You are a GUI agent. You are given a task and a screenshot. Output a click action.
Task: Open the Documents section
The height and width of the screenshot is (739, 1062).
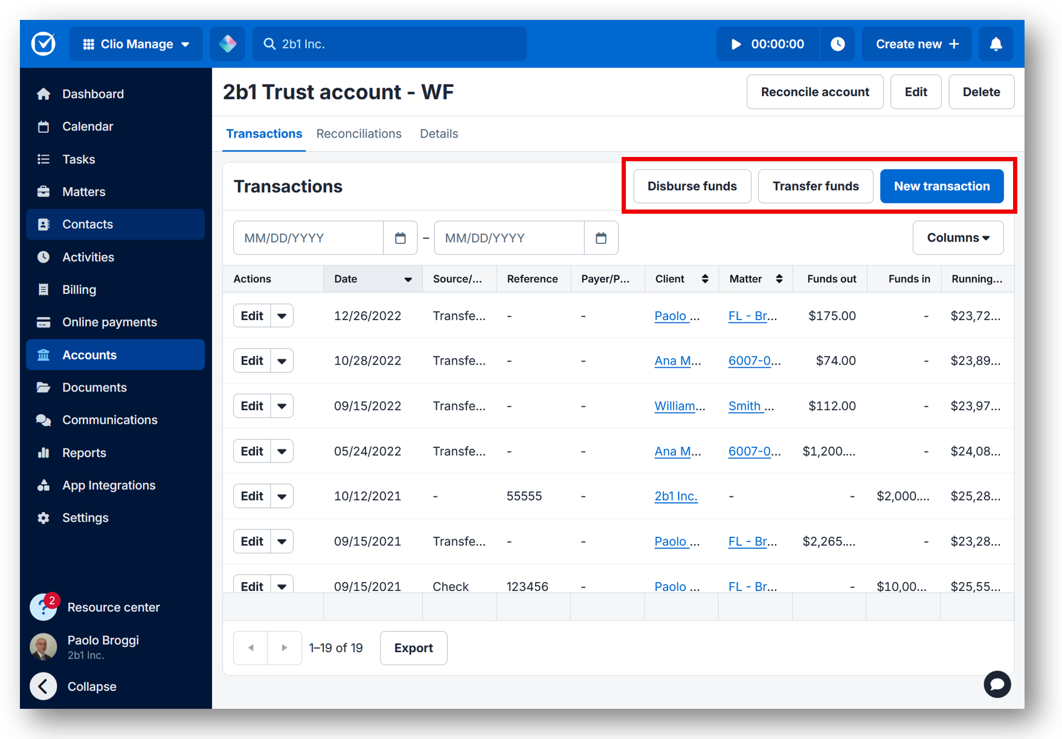(x=94, y=387)
